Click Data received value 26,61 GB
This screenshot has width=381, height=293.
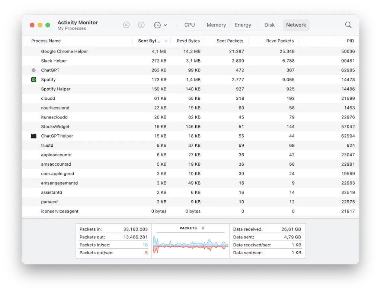click(291, 229)
